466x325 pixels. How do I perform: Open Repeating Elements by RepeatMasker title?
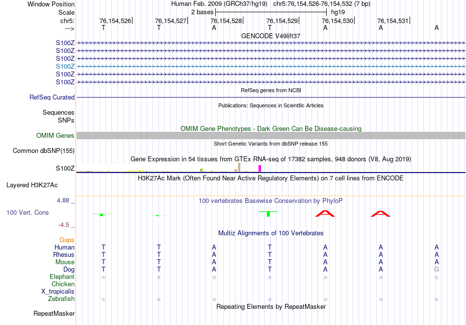[x=271, y=306]
